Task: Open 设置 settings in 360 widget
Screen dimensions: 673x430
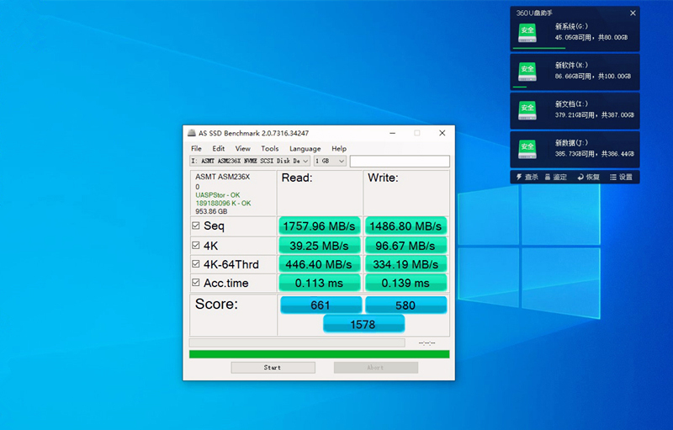Action: click(x=621, y=178)
